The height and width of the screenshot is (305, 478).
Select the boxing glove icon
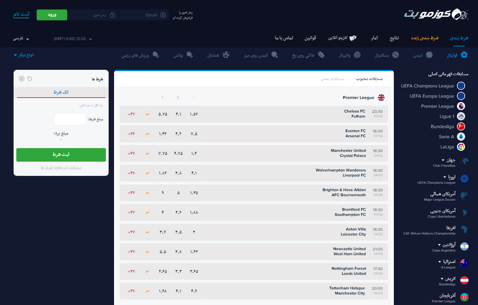coord(190,55)
